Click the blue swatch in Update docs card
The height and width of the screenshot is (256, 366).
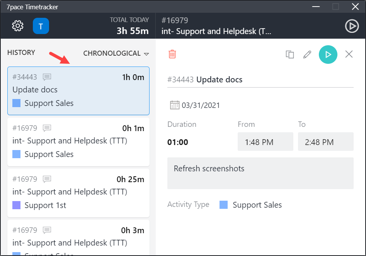pyautogui.click(x=16, y=103)
